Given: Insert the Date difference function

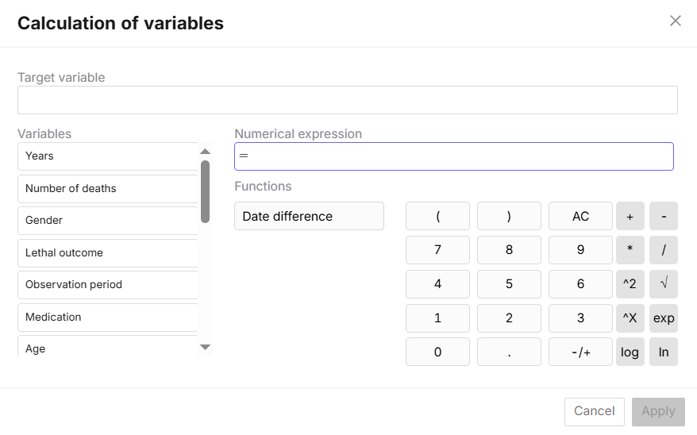Looking at the screenshot, I should tap(309, 216).
